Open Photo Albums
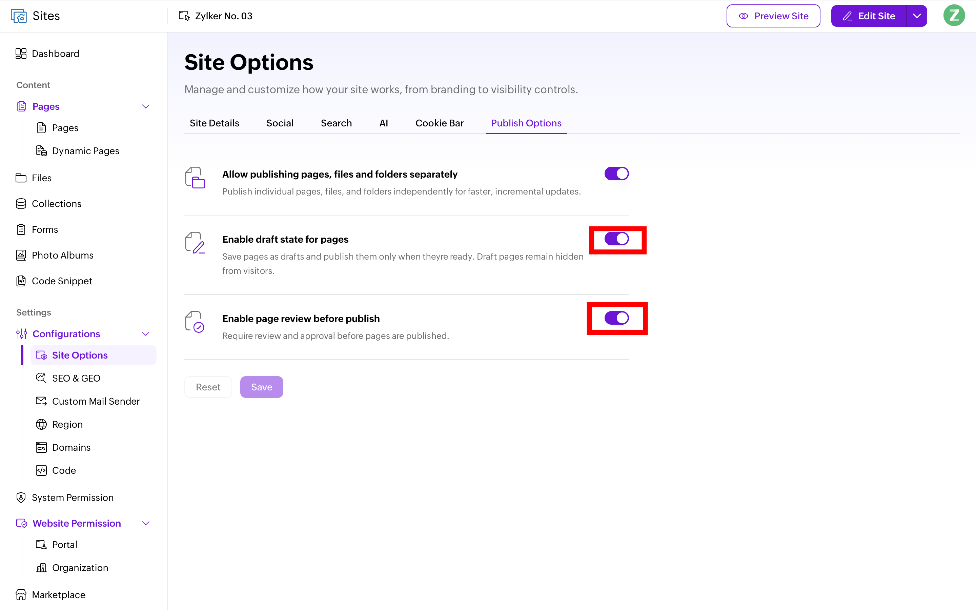The width and height of the screenshot is (976, 610). (55, 256)
